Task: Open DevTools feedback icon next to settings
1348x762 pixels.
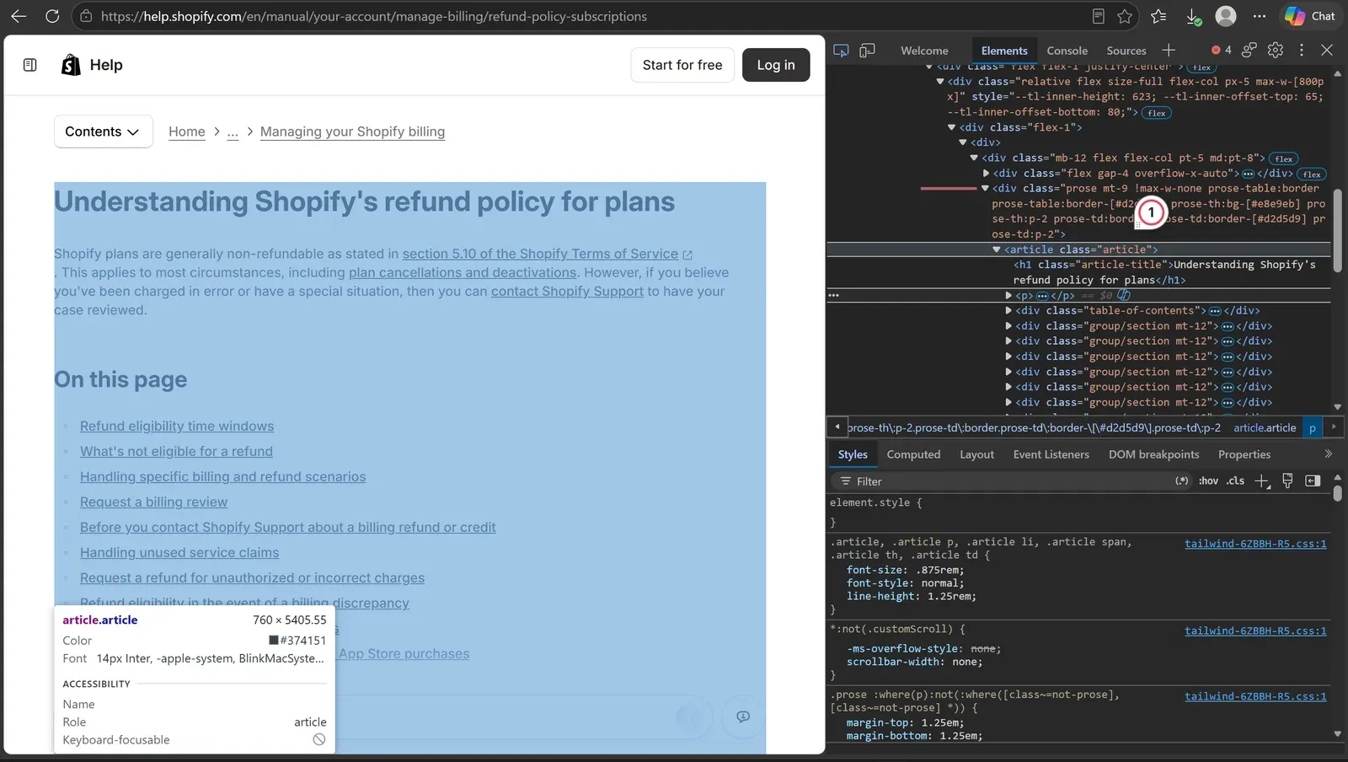Action: click(1249, 51)
